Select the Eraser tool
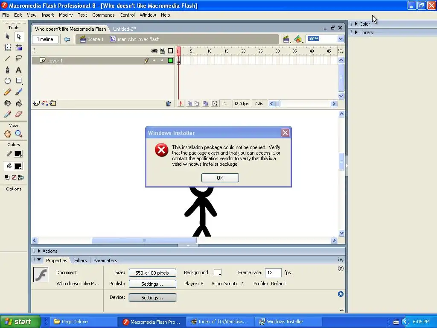Image resolution: width=437 pixels, height=328 pixels. point(19,114)
